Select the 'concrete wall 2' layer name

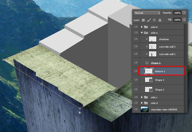(167, 47)
